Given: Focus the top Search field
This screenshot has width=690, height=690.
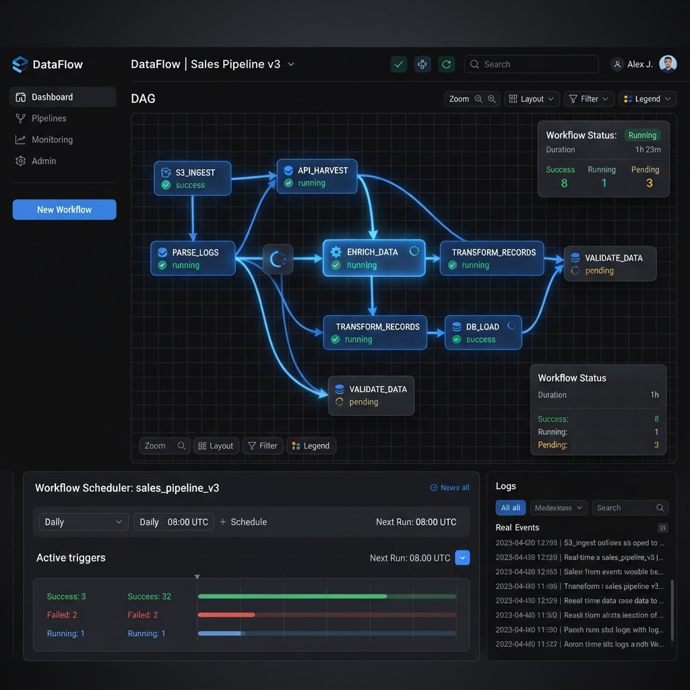Looking at the screenshot, I should pyautogui.click(x=531, y=64).
